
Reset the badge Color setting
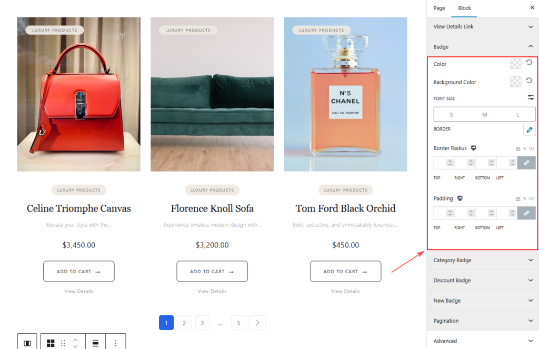[529, 63]
